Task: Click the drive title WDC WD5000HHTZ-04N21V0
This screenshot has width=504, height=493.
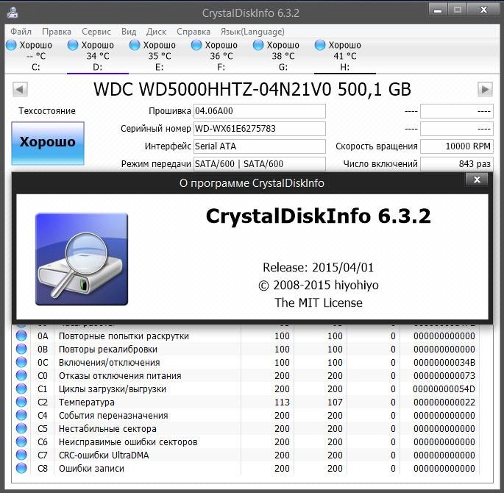Action: (212, 89)
